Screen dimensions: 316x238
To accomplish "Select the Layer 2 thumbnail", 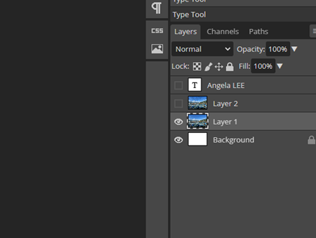I will 197,104.
